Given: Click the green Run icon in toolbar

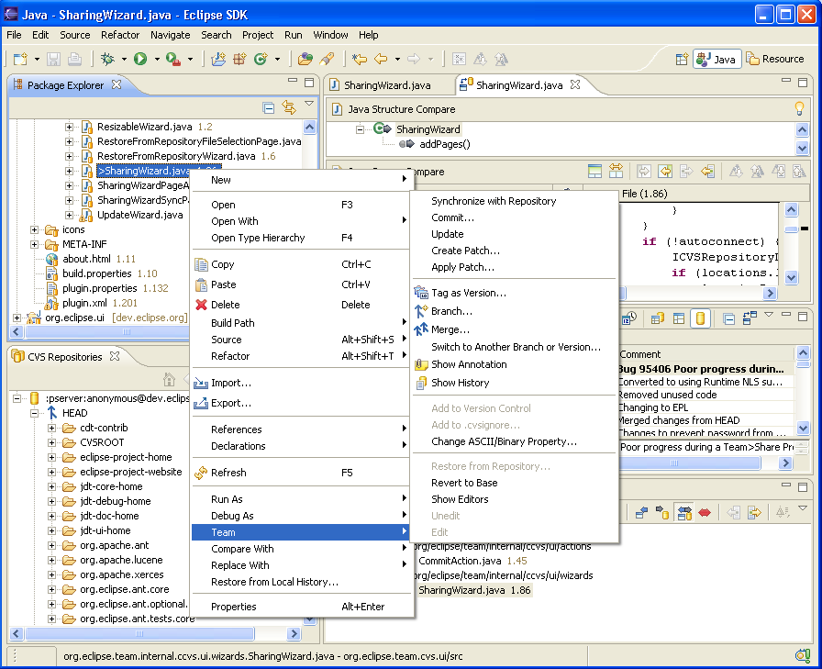Looking at the screenshot, I should (140, 59).
